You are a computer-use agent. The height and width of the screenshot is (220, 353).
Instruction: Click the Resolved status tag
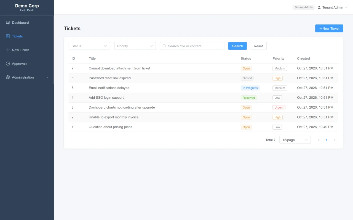click(249, 98)
